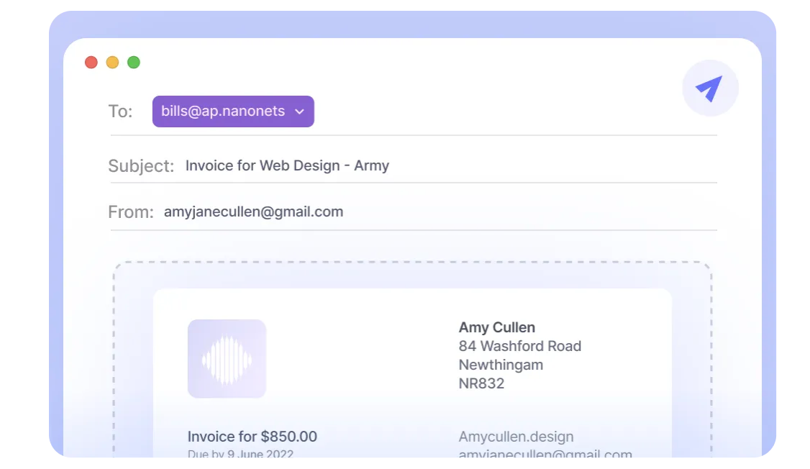Click the waveform logo on the invoice

tap(227, 358)
